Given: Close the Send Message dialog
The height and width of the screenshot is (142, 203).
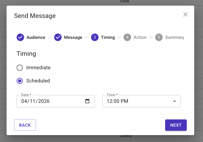Looking at the screenshot, I should click(x=185, y=14).
